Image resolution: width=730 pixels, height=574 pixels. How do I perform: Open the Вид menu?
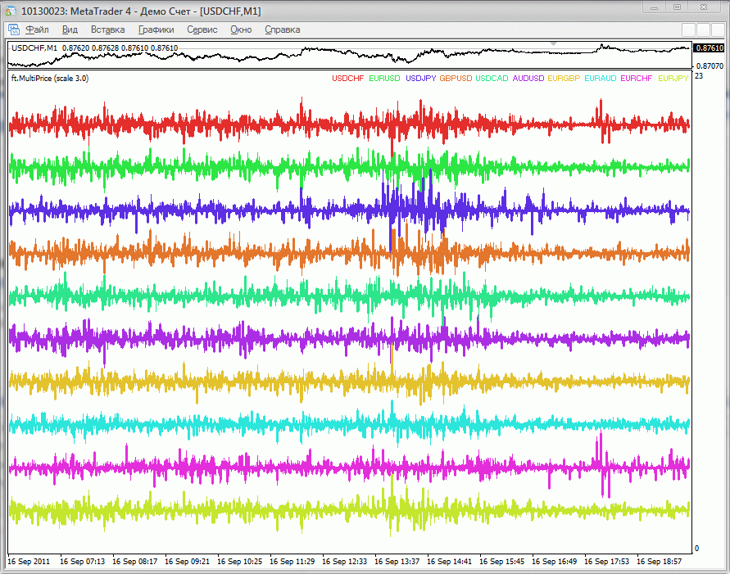pos(70,29)
